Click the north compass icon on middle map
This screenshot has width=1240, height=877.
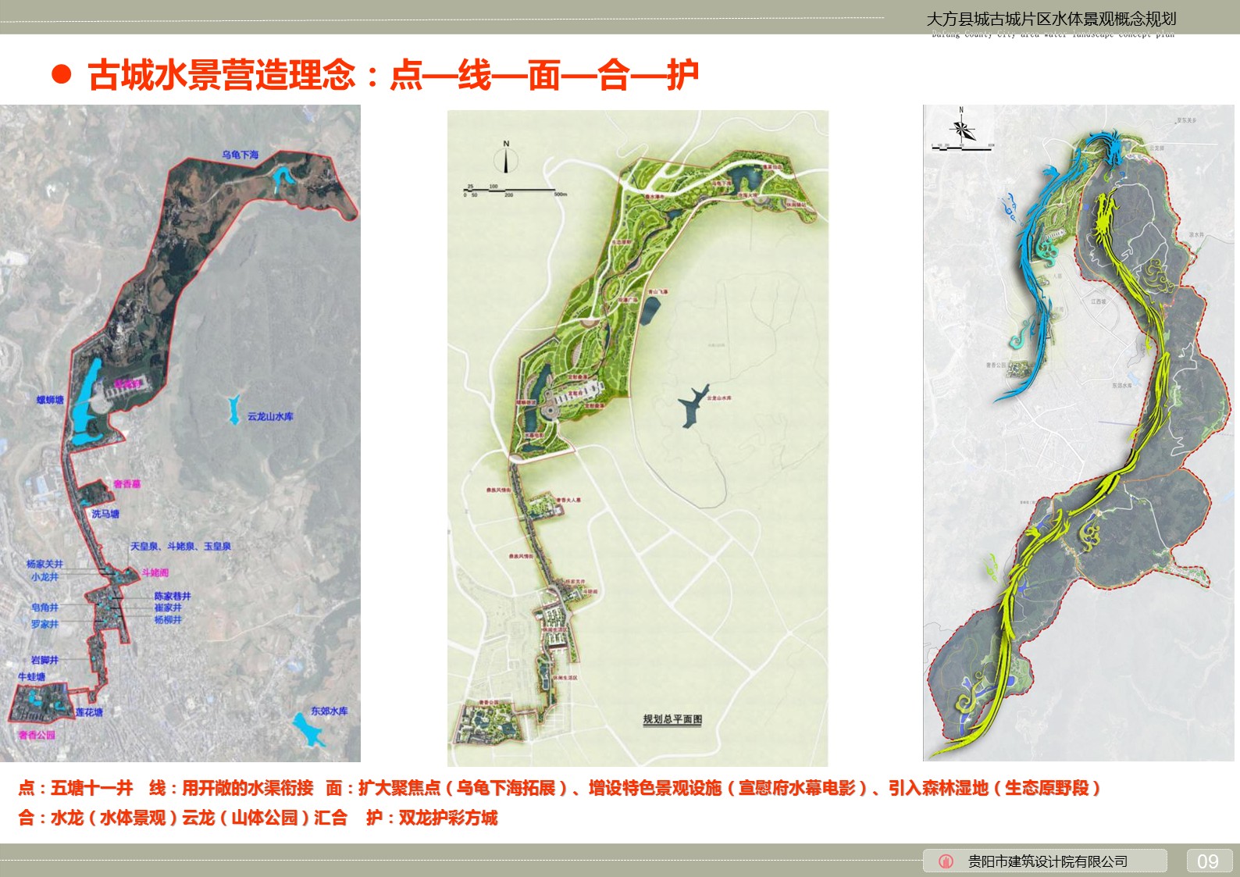506,158
